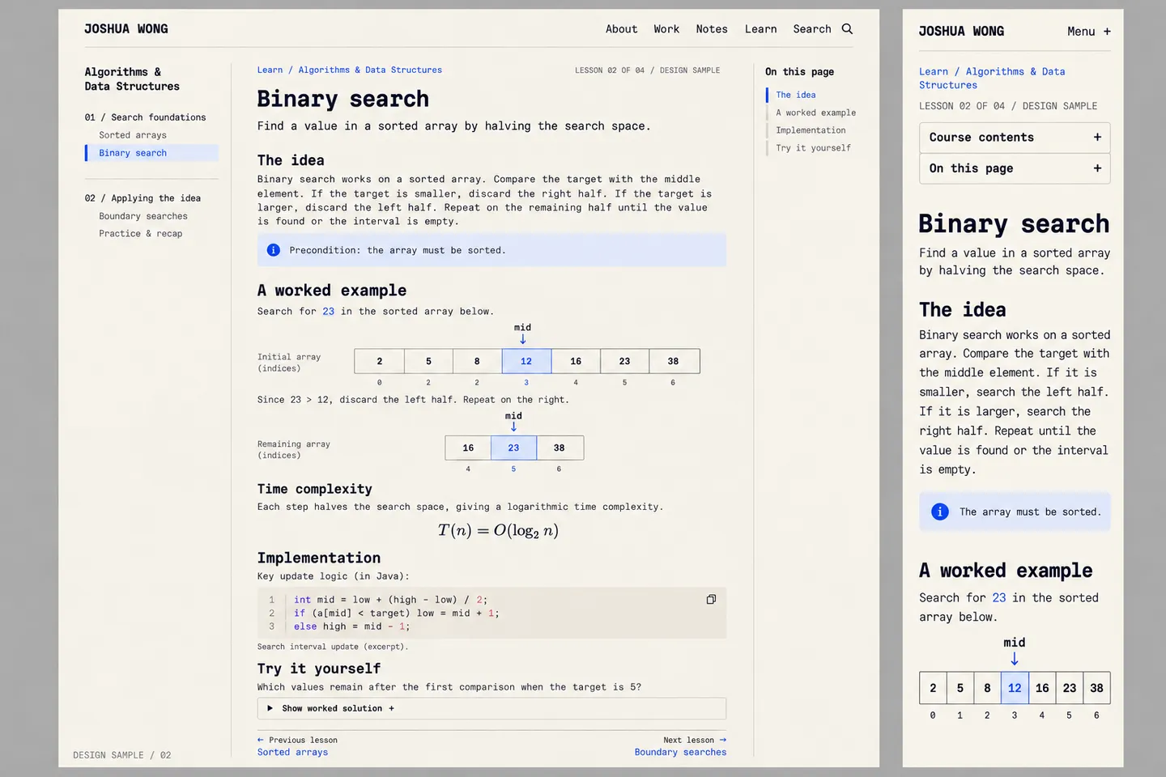Click highlighted cell 23 in the remaining array

[x=513, y=448]
